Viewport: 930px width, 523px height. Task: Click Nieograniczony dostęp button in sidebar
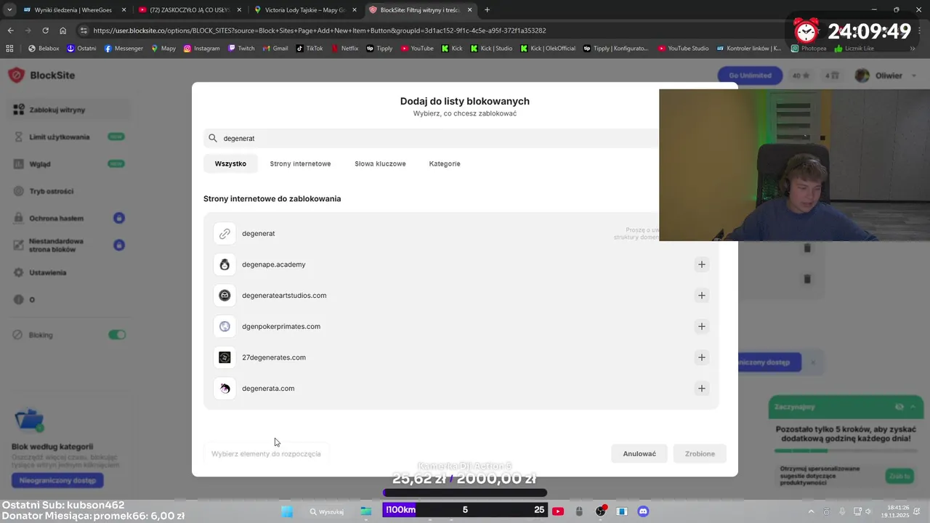[57, 480]
